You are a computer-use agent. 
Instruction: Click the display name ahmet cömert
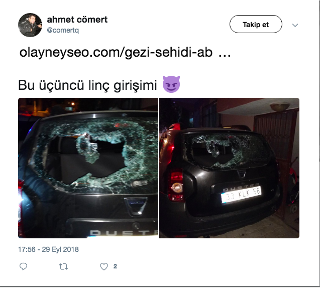[77, 20]
